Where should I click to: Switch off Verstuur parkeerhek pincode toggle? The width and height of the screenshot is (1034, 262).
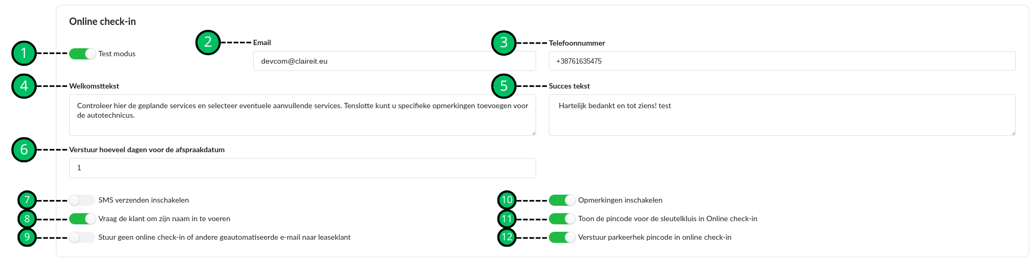(562, 237)
